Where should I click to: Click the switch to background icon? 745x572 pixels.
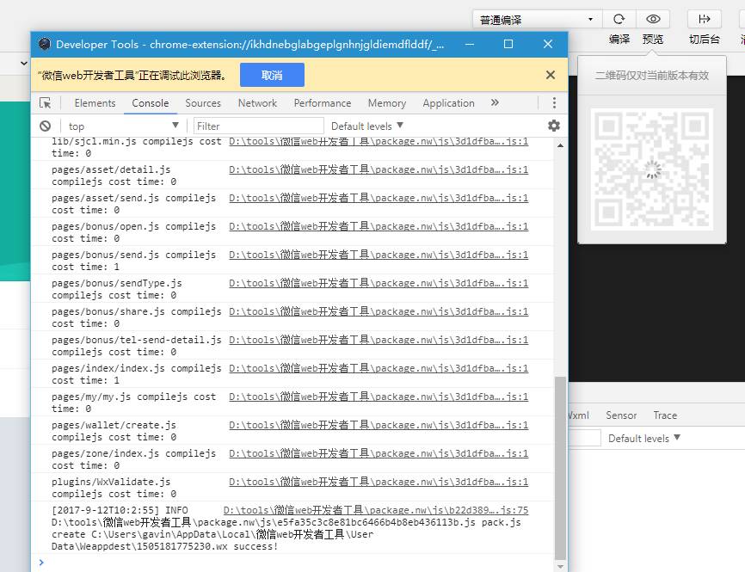click(x=704, y=19)
